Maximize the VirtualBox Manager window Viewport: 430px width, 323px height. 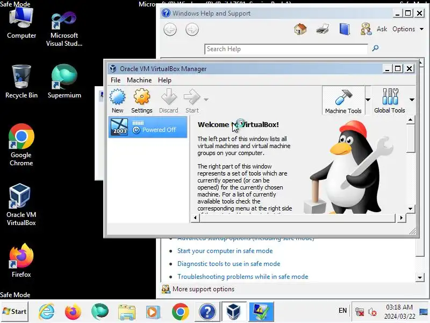click(x=398, y=69)
